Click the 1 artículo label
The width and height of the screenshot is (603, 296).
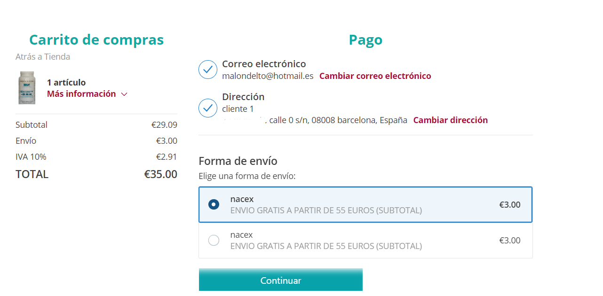[66, 83]
